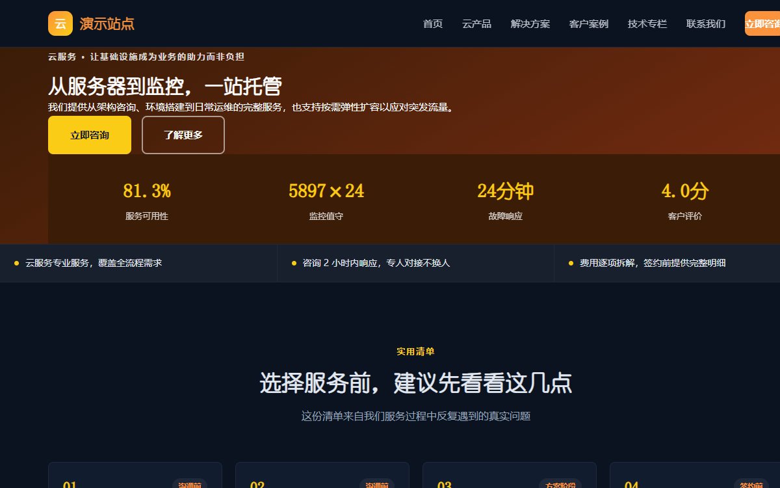This screenshot has height=488, width=780.
Task: Open checklist card number 01
Action: tap(135, 475)
